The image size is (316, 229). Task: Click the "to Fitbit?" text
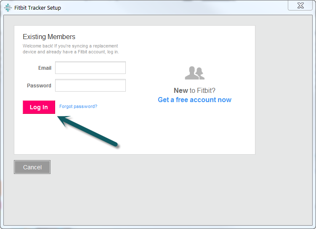(x=202, y=91)
